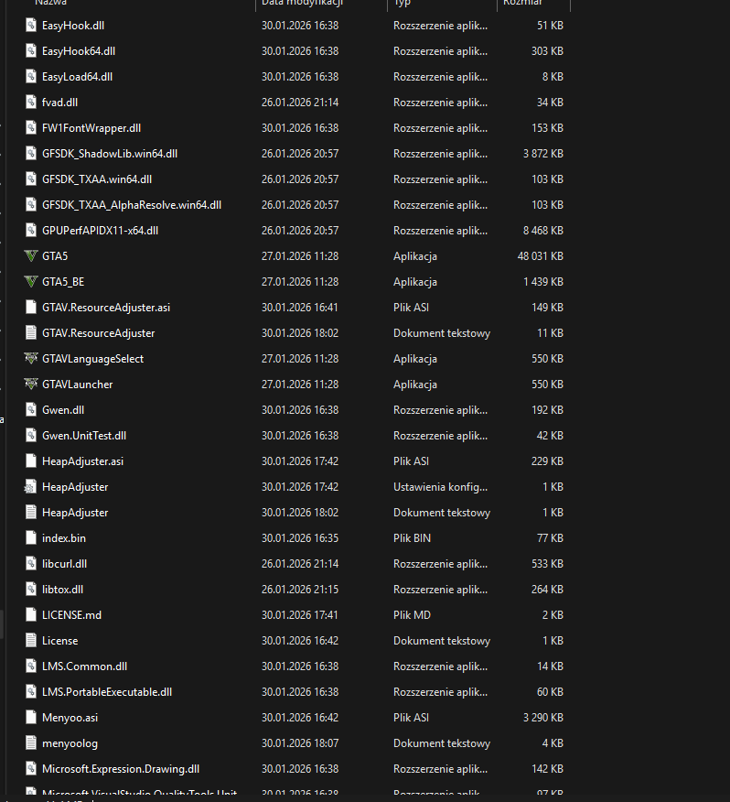This screenshot has width=730, height=802.
Task: Select the GTAVLauncher file name
Action: [x=77, y=385]
